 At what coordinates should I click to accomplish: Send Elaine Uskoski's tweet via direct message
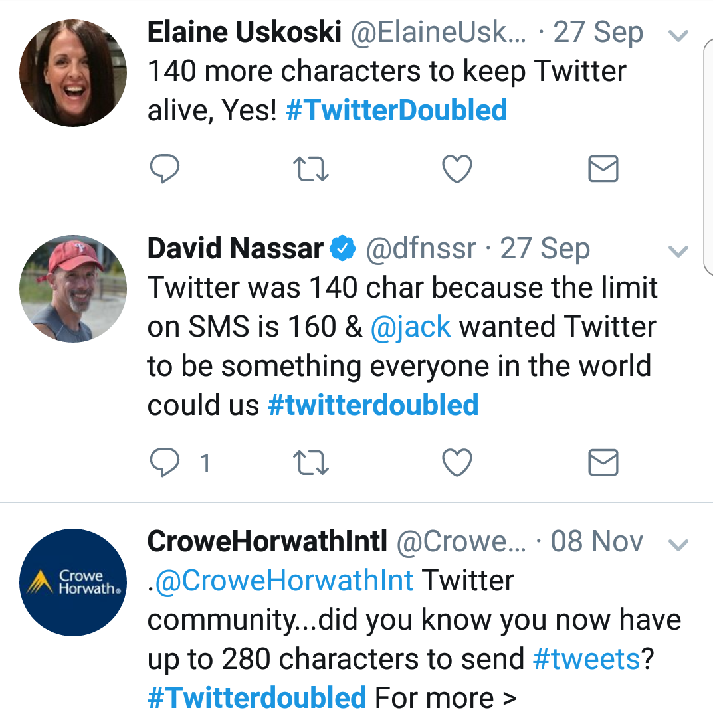coord(603,169)
